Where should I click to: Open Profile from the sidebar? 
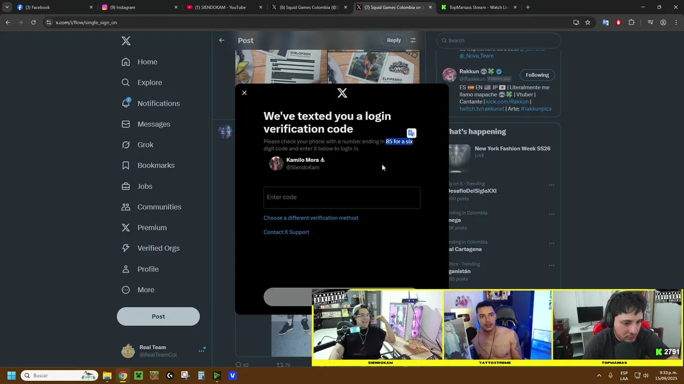coord(140,269)
